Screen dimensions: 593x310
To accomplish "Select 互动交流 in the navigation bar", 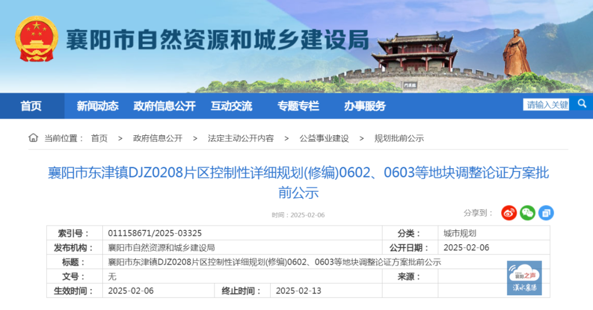I will click(x=231, y=106).
